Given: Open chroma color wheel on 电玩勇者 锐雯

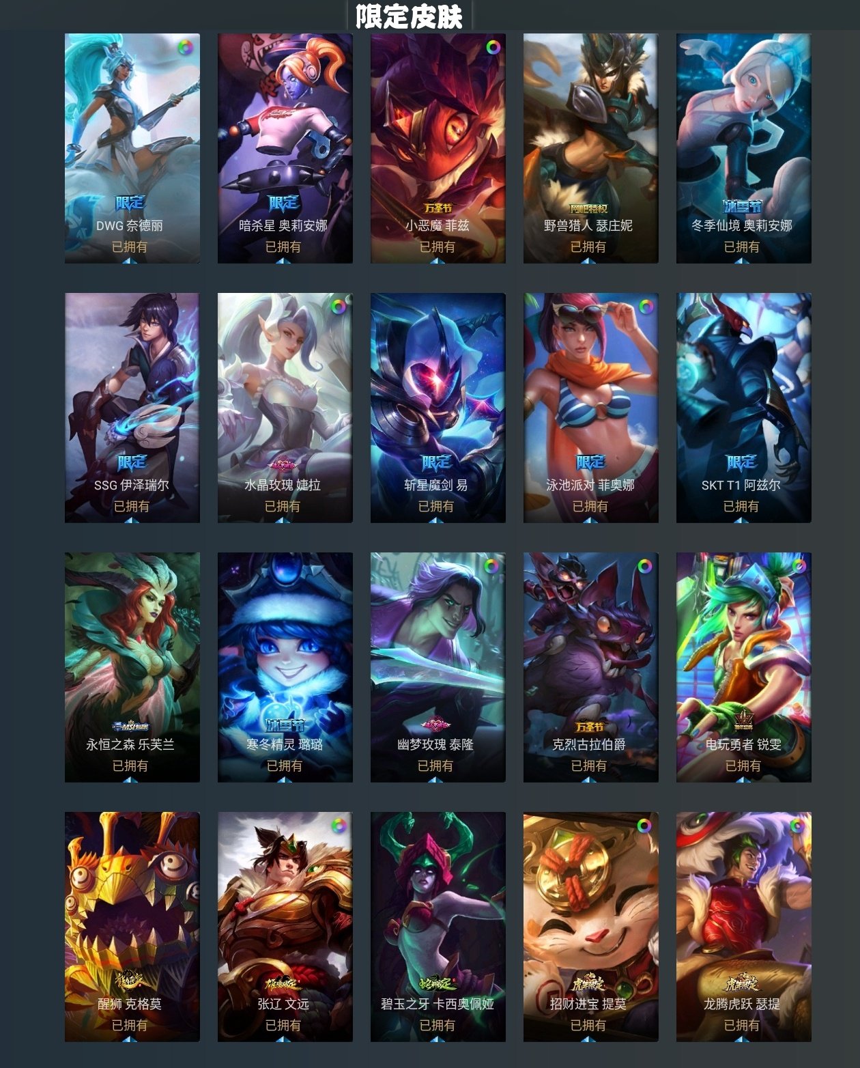Looking at the screenshot, I should click(798, 567).
